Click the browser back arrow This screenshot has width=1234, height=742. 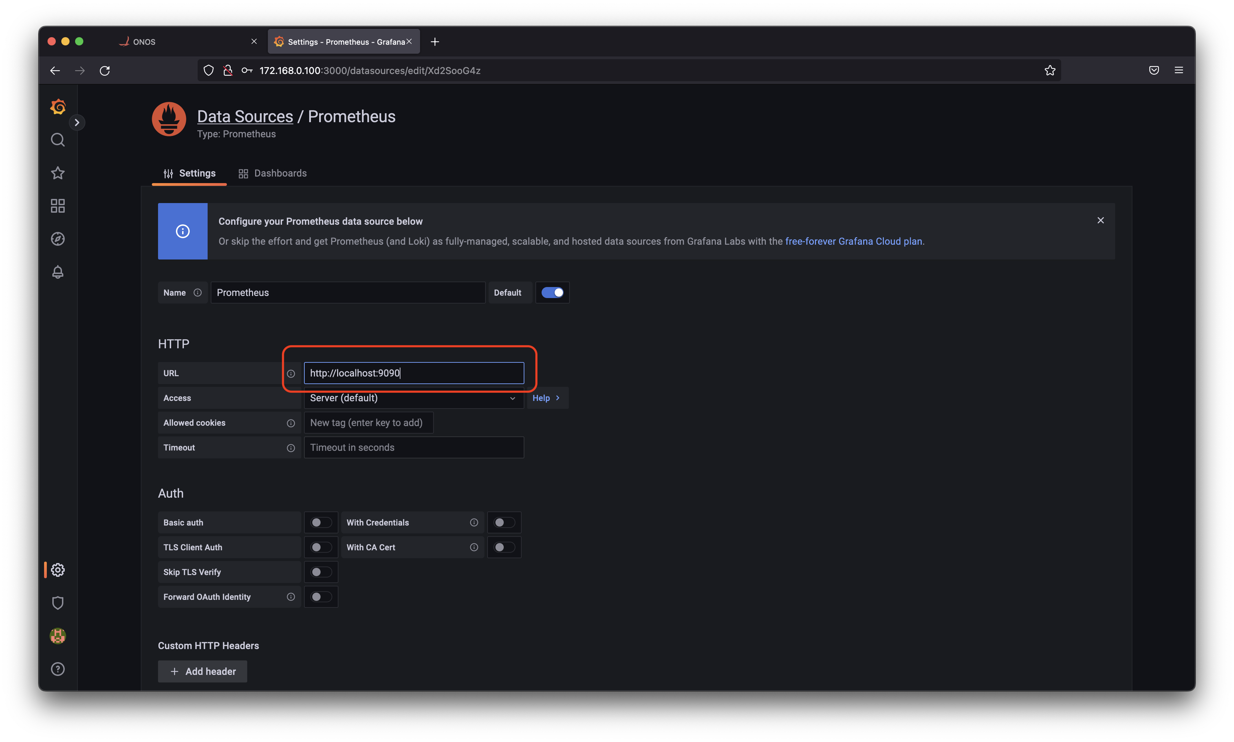(x=55, y=71)
